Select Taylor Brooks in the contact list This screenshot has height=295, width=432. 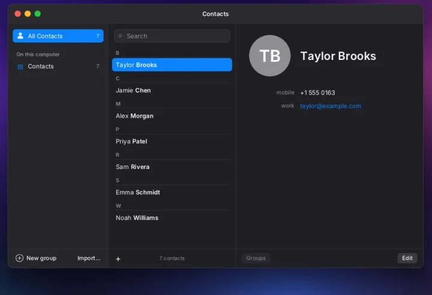point(172,65)
